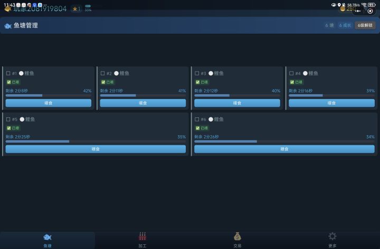380x249 pixels.
Task: Click pond #6 progress bar at 34%
Action: pyautogui.click(x=284, y=142)
